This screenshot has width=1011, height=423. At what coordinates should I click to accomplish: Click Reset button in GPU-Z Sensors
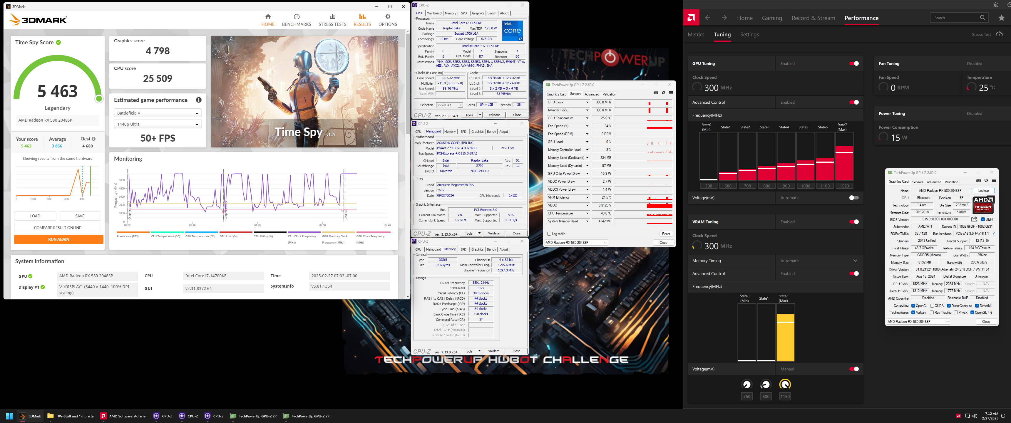[x=666, y=234]
